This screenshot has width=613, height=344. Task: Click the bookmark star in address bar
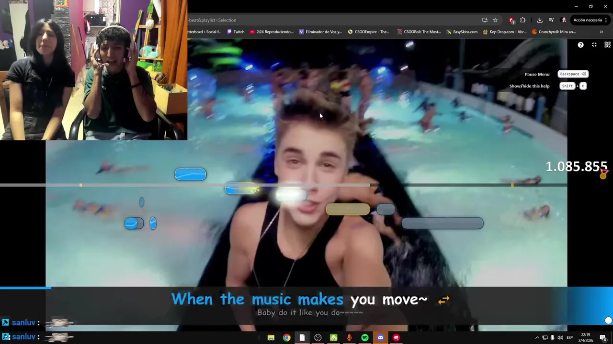(x=495, y=20)
